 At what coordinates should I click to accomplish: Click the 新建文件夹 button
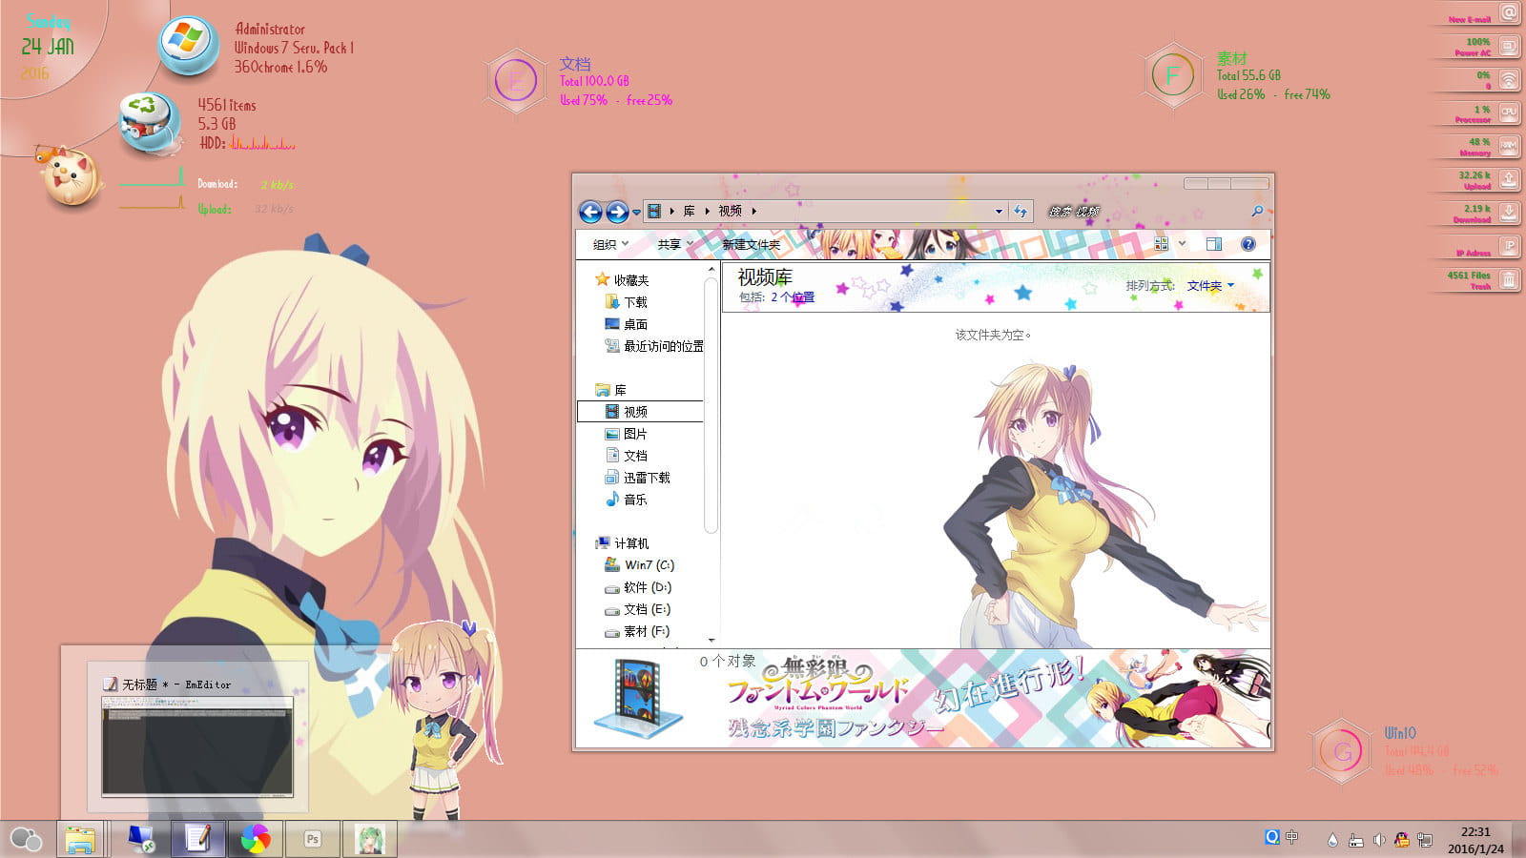pyautogui.click(x=751, y=245)
